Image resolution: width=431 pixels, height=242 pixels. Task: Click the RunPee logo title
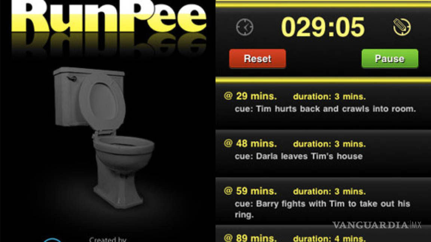pyautogui.click(x=109, y=16)
